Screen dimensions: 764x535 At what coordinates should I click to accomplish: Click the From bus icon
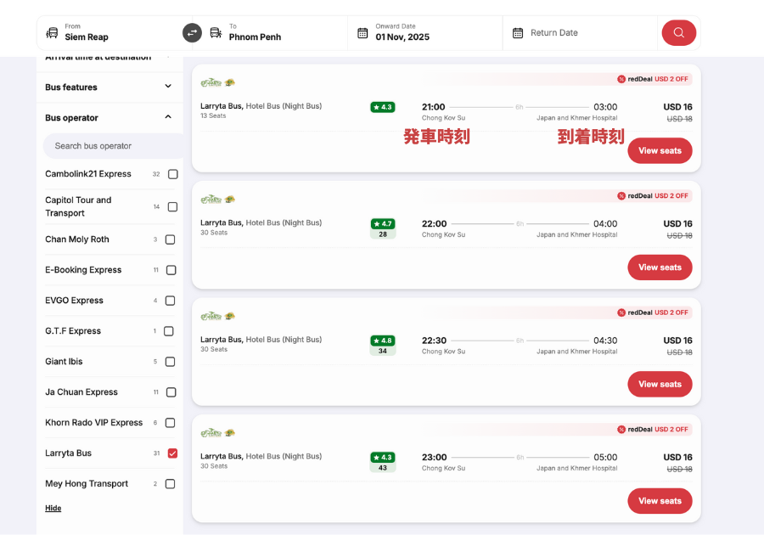pos(52,33)
